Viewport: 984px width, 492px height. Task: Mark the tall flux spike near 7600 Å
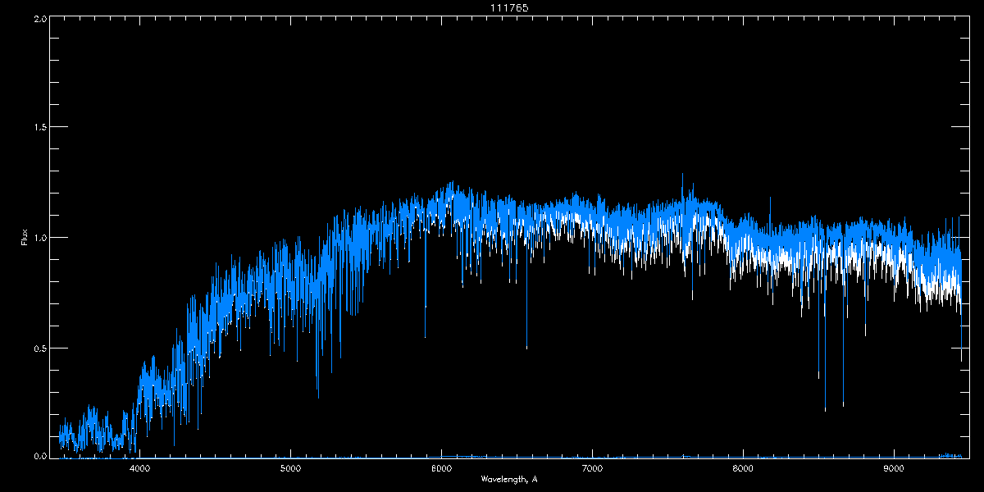pos(682,175)
